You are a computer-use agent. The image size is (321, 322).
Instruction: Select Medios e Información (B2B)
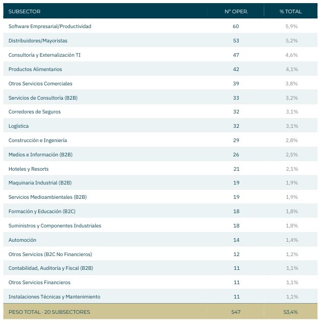pyautogui.click(x=40, y=155)
